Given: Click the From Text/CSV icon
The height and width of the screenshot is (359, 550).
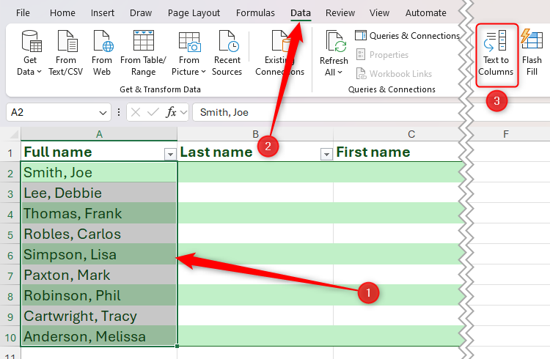Looking at the screenshot, I should [x=66, y=53].
